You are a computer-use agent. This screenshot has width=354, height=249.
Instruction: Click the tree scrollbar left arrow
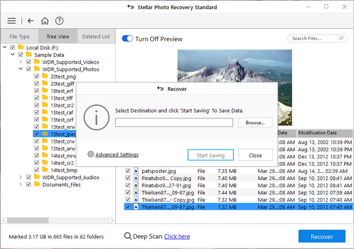coord(4,220)
